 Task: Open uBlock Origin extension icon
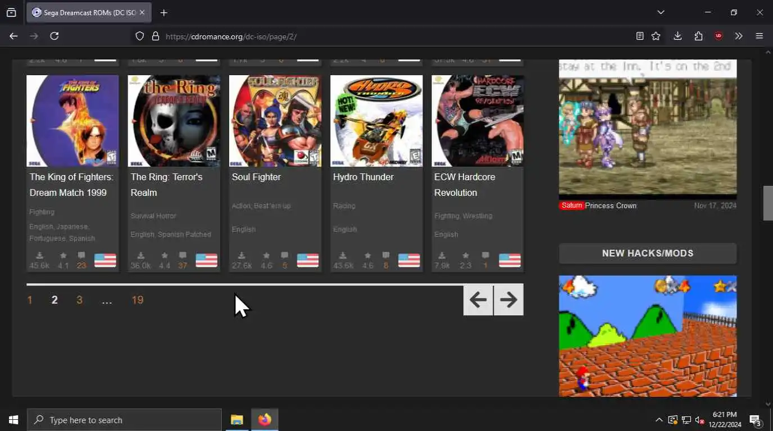pos(719,36)
